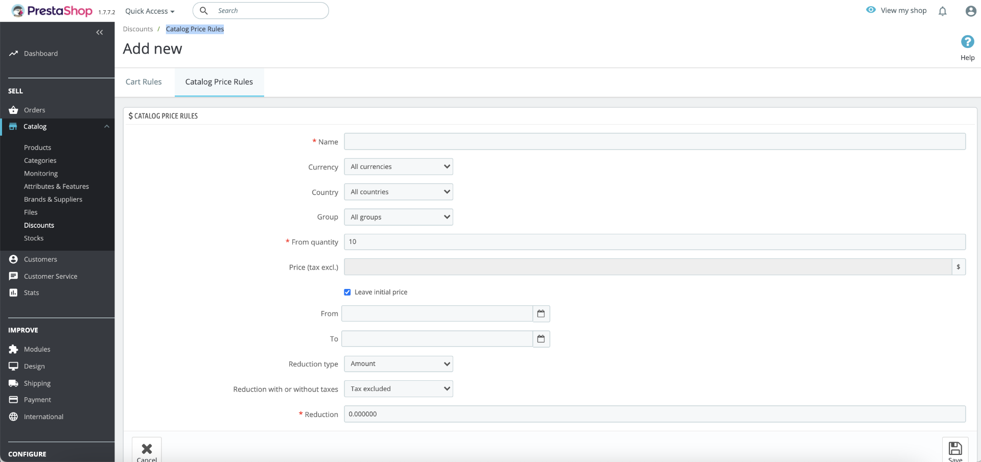This screenshot has width=981, height=462.
Task: Open the Country dropdown
Action: pyautogui.click(x=399, y=192)
